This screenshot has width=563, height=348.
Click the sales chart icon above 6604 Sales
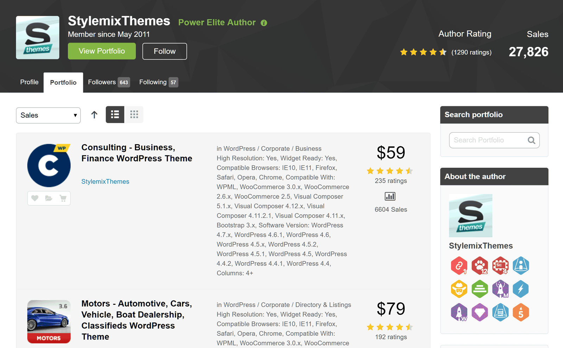pos(390,196)
